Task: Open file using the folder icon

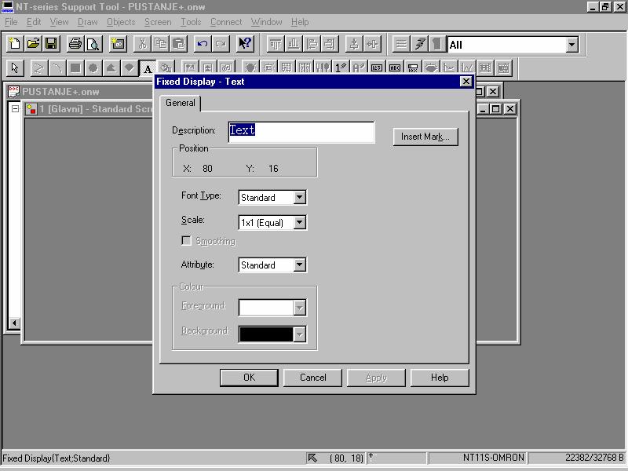Action: pyautogui.click(x=33, y=44)
